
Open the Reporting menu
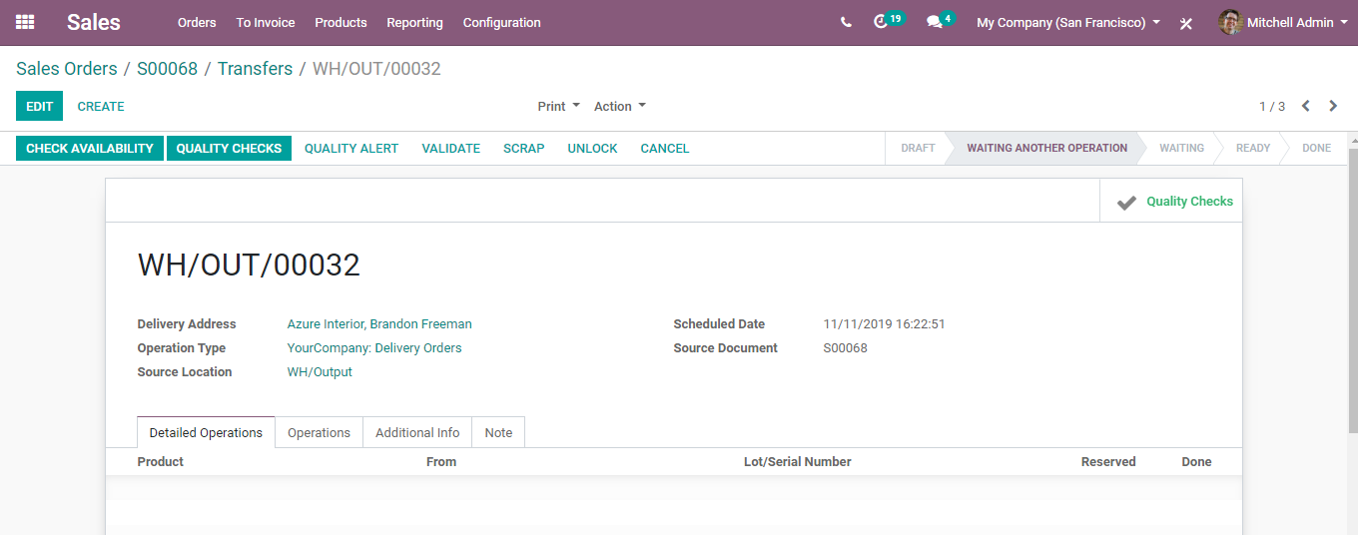[x=414, y=22]
